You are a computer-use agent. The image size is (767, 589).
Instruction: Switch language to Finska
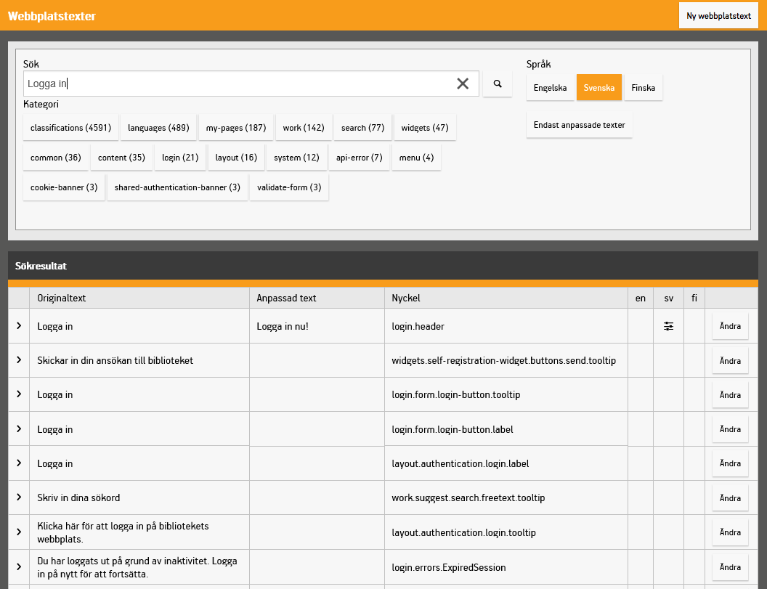pyautogui.click(x=643, y=88)
